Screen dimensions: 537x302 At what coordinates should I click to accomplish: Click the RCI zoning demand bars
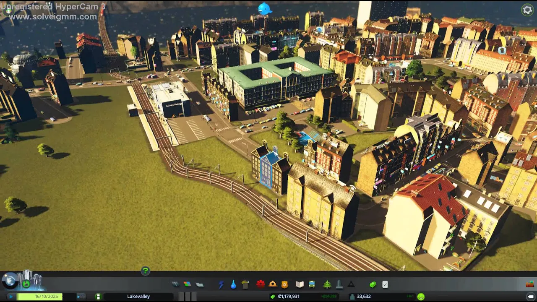click(x=188, y=297)
